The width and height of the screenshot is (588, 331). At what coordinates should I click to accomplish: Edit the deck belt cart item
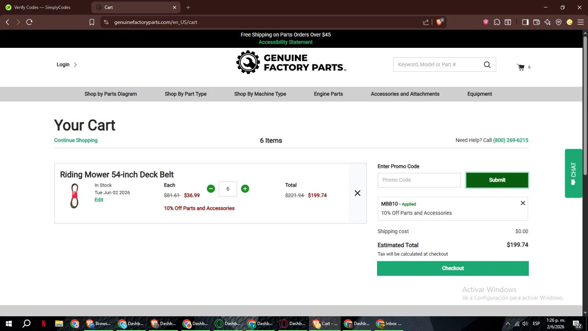99,200
